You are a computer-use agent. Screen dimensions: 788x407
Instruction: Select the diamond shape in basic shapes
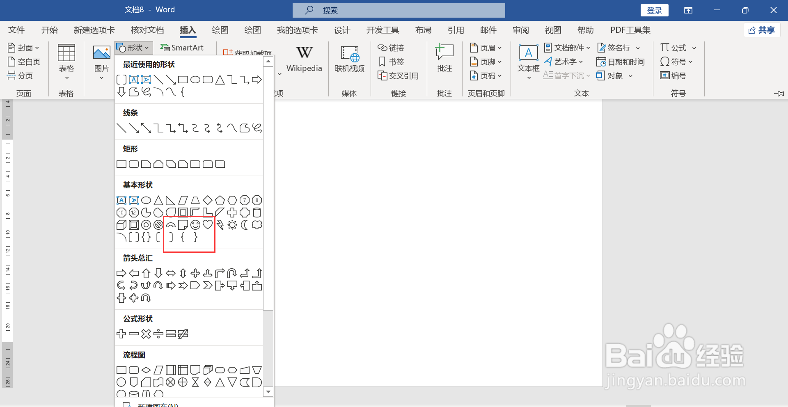point(208,200)
